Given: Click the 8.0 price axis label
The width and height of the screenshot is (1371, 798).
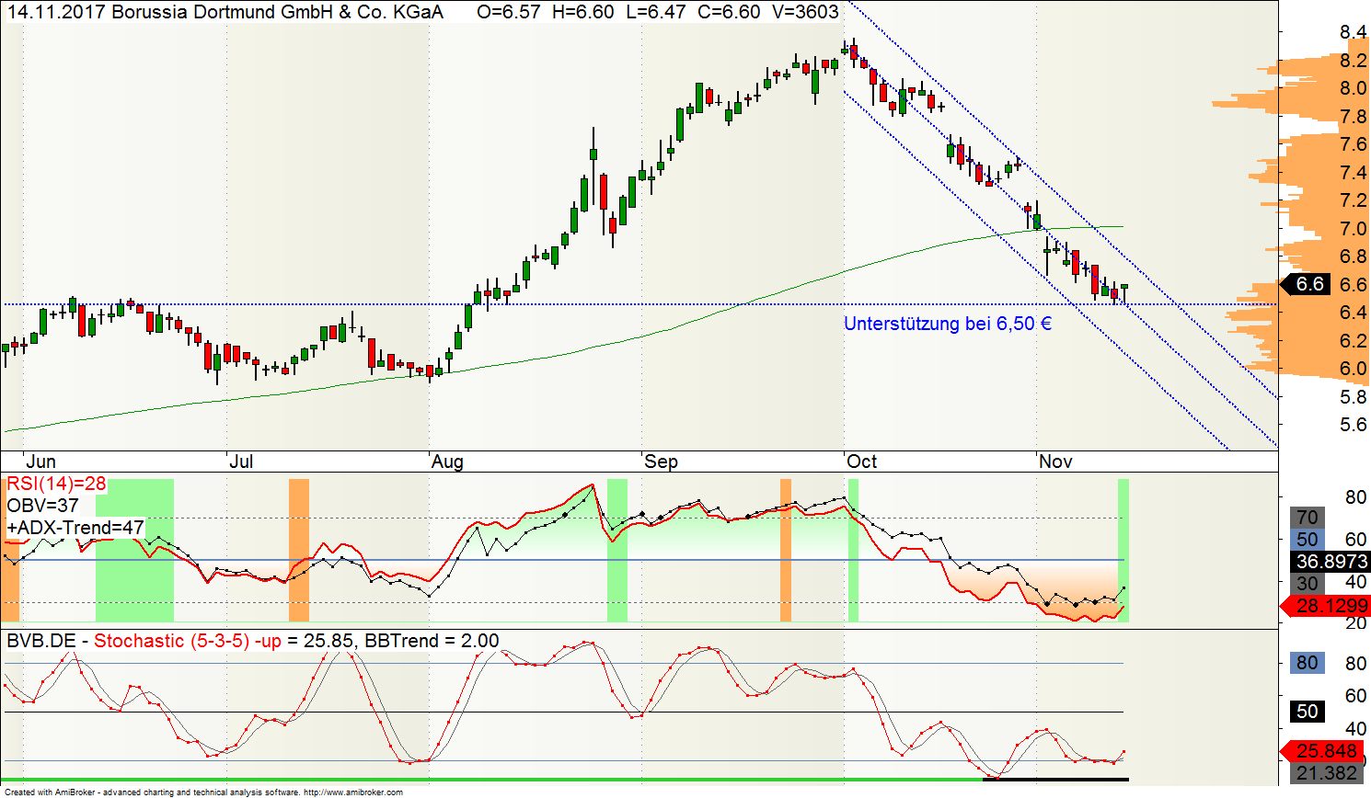Looking at the screenshot, I should point(1353,88).
